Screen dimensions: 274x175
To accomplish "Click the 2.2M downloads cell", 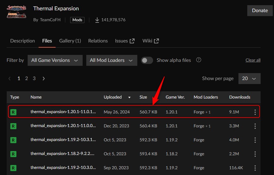I will [x=234, y=154].
